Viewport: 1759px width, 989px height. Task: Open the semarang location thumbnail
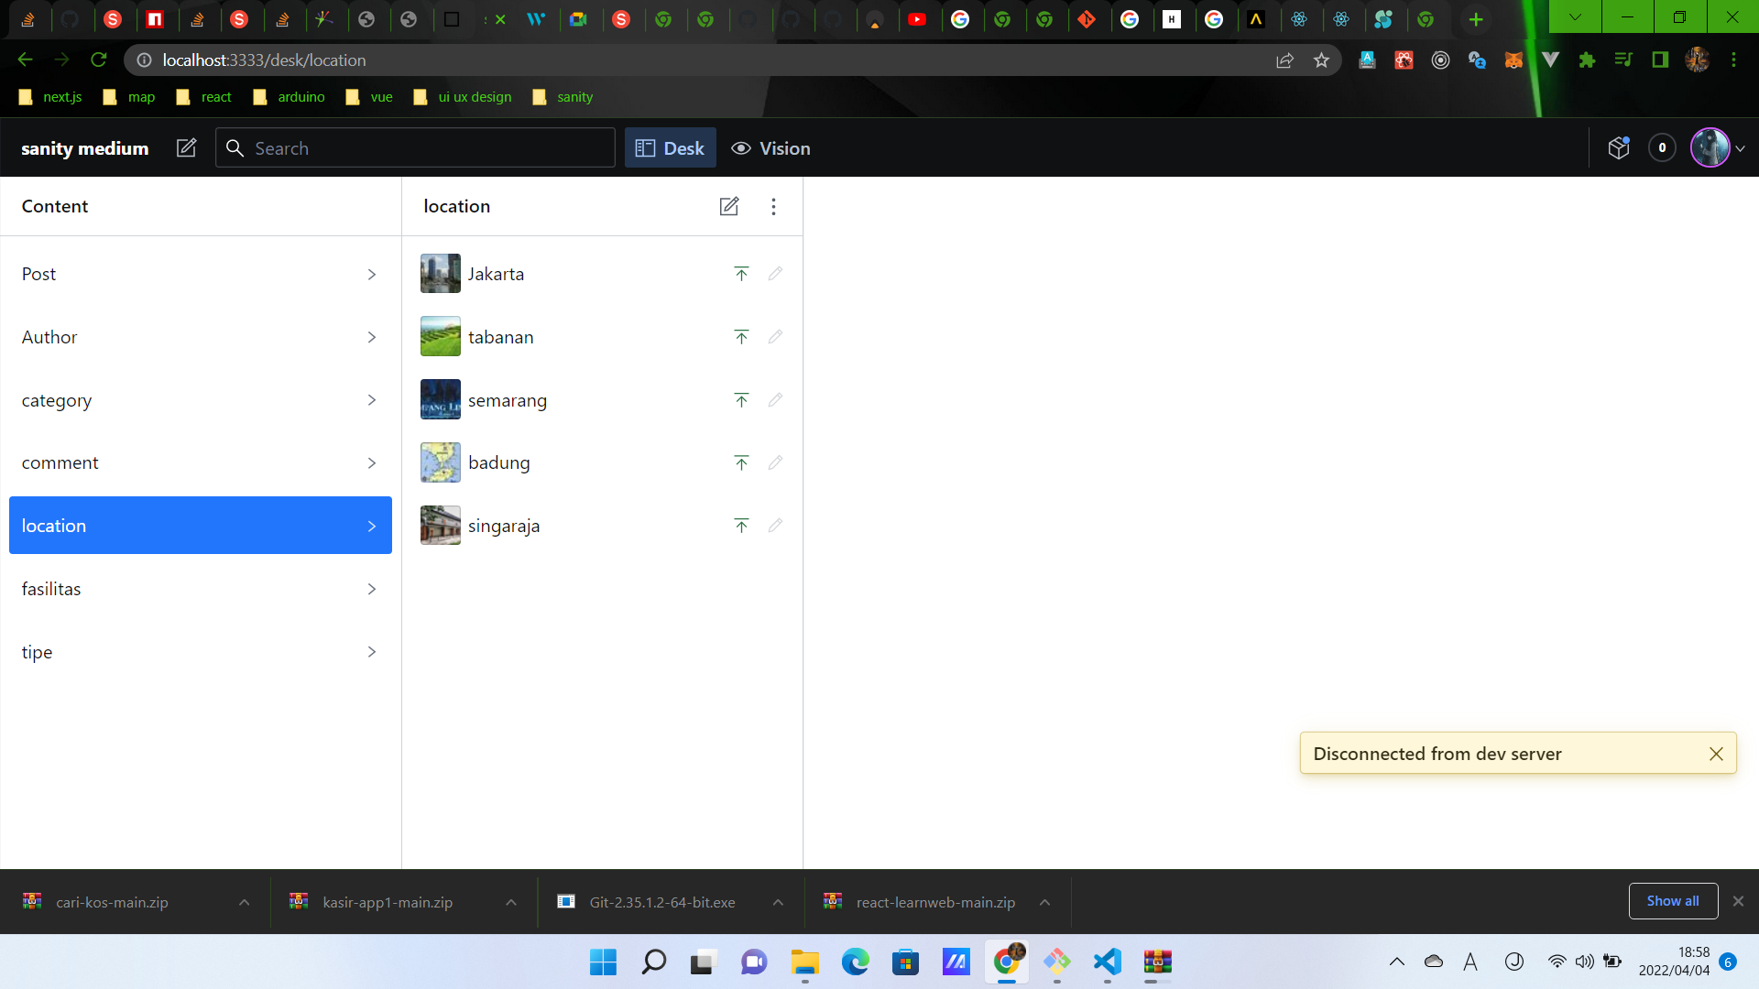coord(441,400)
